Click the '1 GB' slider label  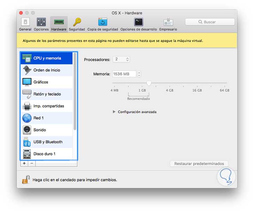point(142,90)
